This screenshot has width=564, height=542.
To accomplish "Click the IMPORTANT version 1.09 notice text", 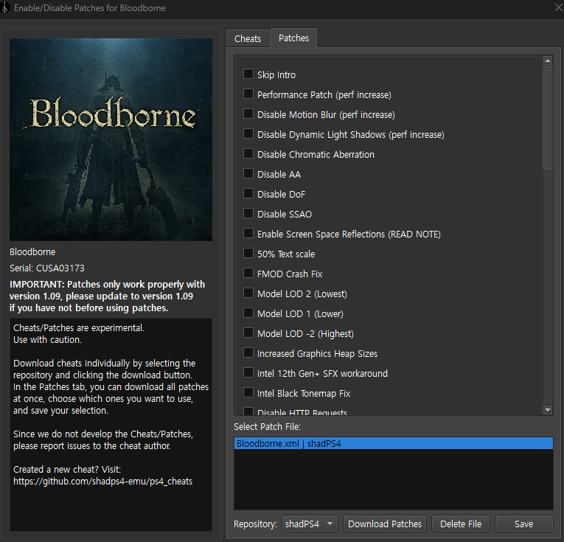I will [x=107, y=296].
